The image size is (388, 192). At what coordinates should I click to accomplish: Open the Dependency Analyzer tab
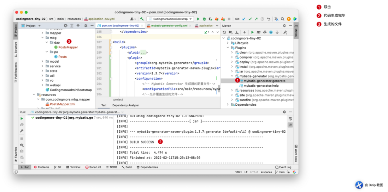tap(126, 105)
